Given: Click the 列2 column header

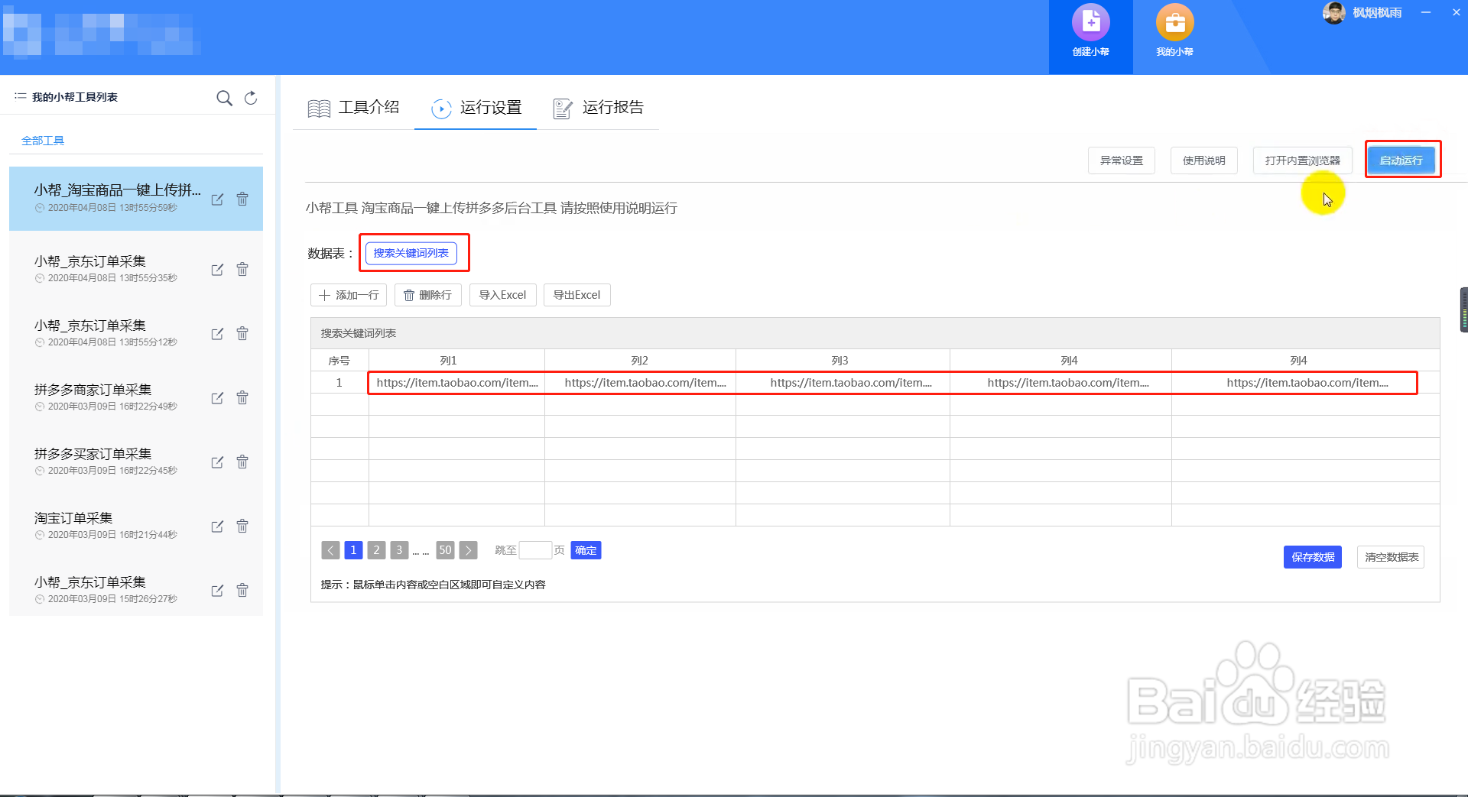Looking at the screenshot, I should pos(640,361).
